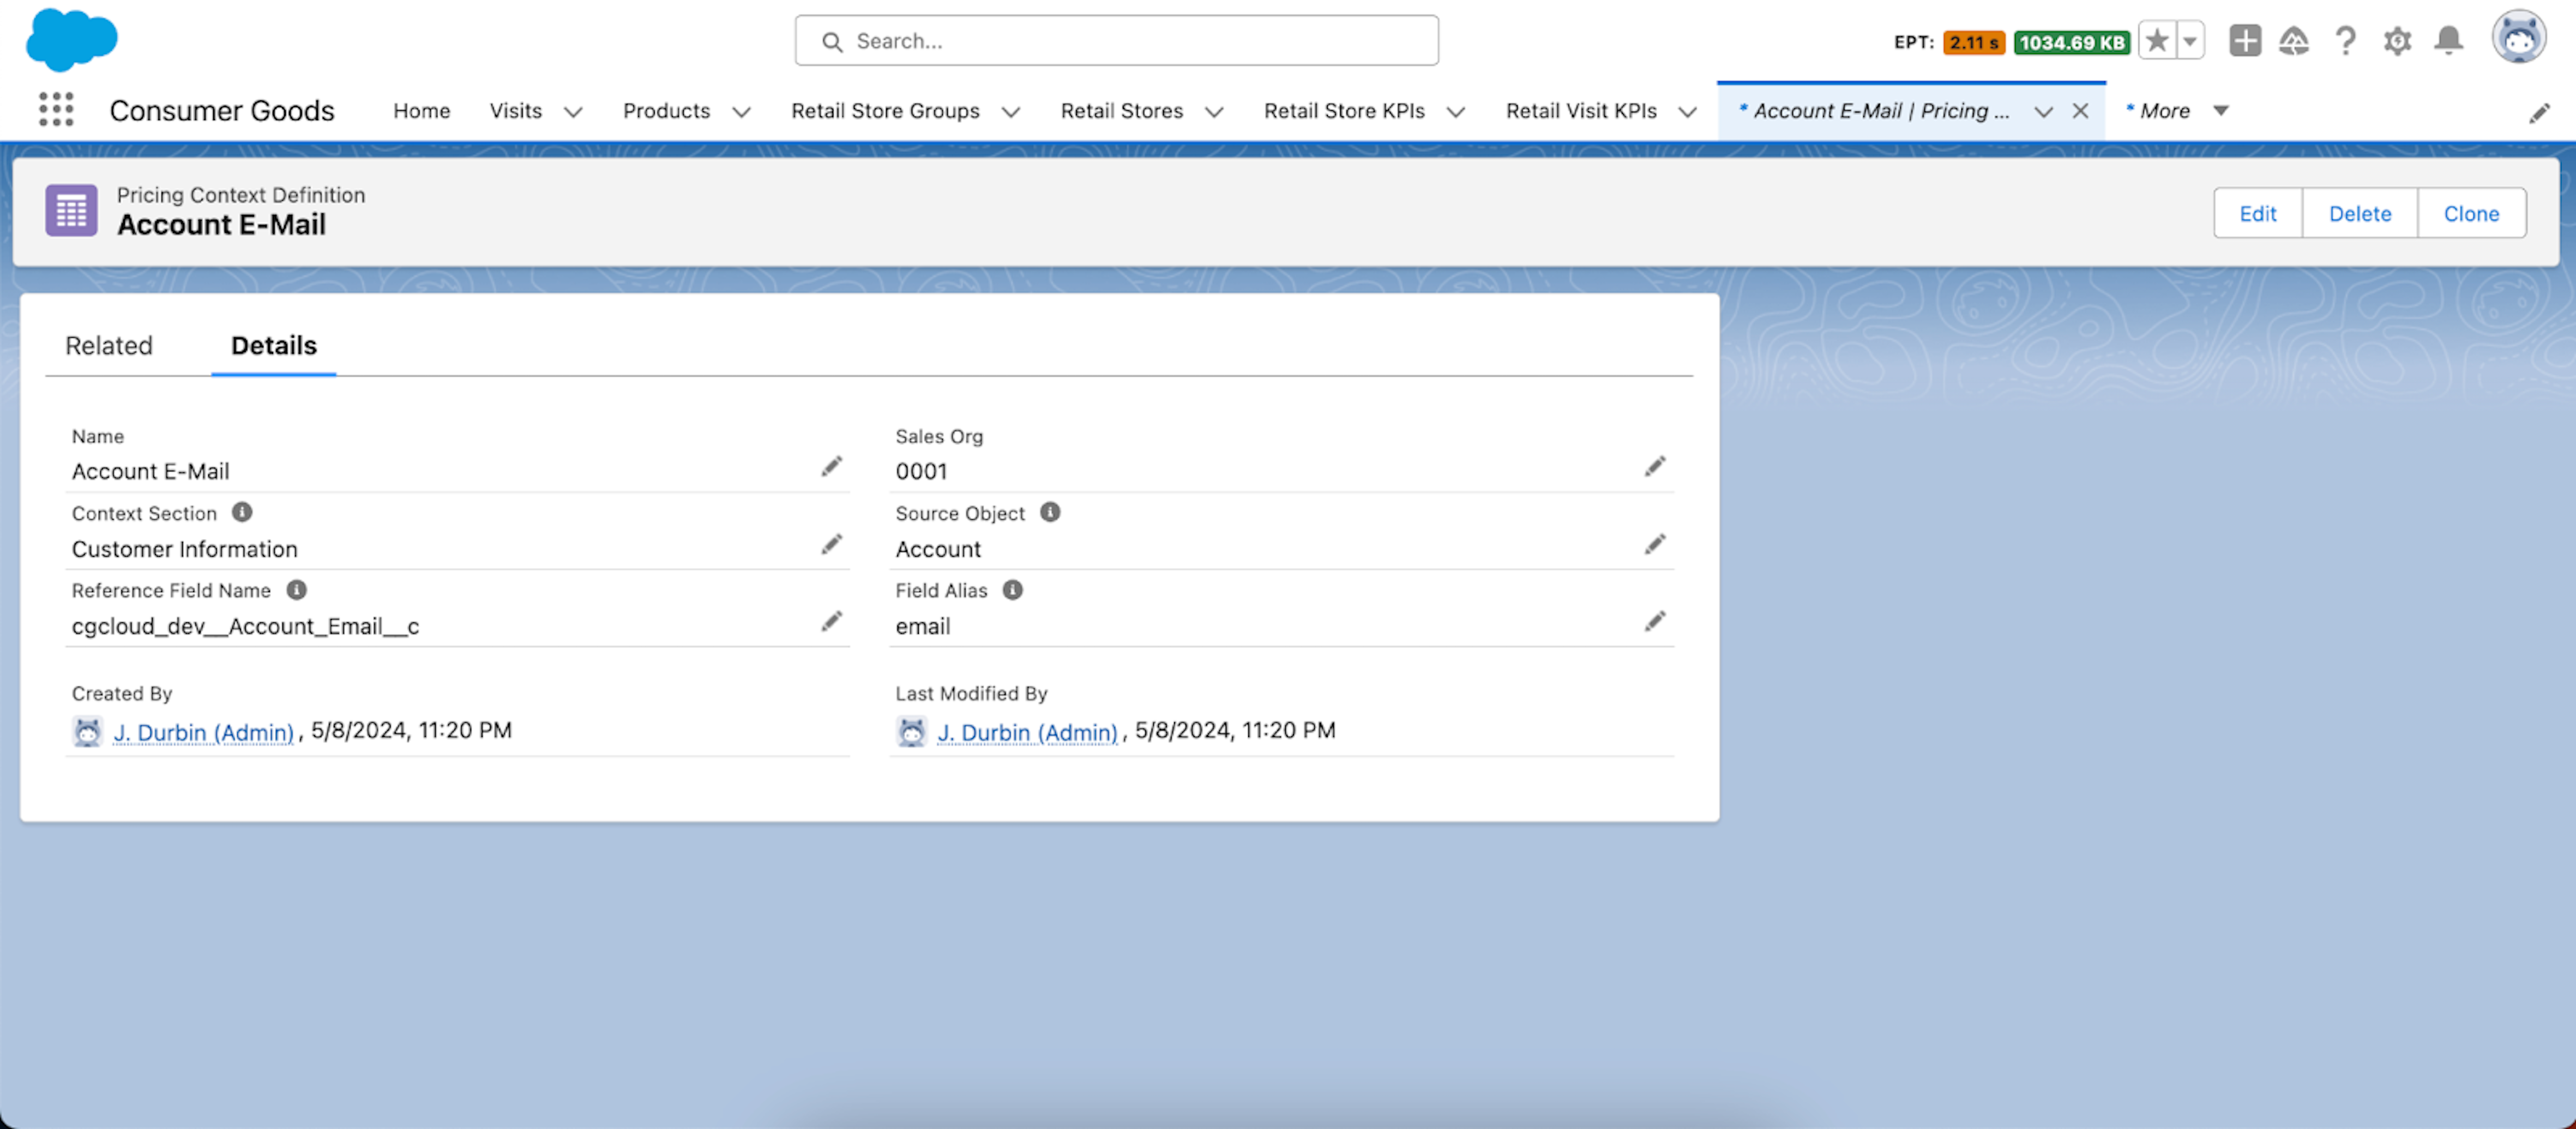Click Last Modified By avatar icon
This screenshot has width=2576, height=1129.
(x=912, y=732)
